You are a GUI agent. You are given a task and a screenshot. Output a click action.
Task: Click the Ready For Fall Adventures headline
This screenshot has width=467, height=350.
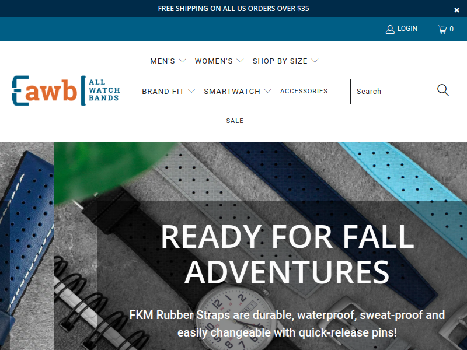coord(287,254)
